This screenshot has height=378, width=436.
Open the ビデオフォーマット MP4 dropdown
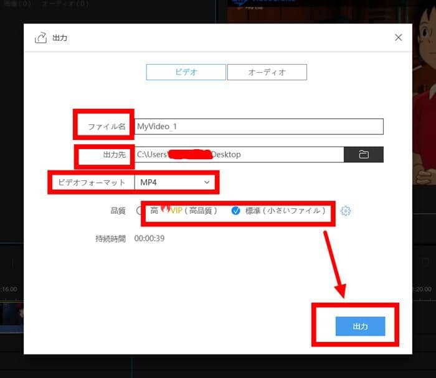pos(174,182)
